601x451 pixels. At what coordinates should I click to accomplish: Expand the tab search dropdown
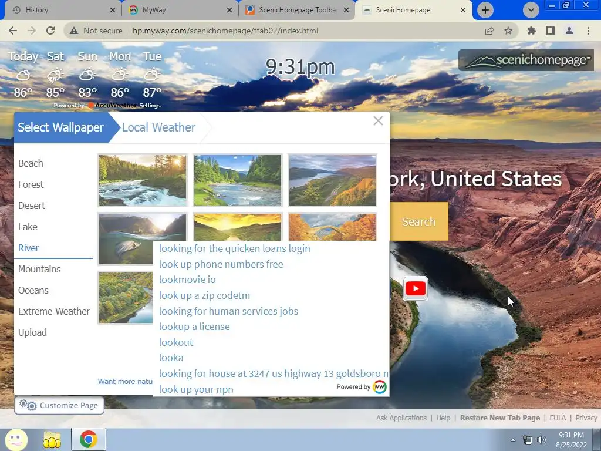point(531,10)
